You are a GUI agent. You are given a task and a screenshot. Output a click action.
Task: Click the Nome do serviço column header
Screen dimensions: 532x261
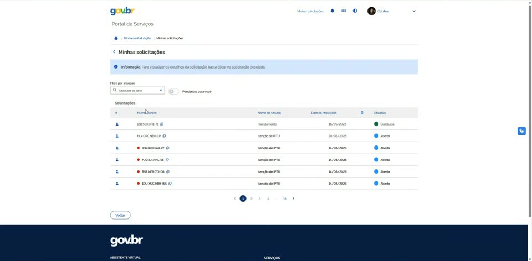tap(269, 113)
